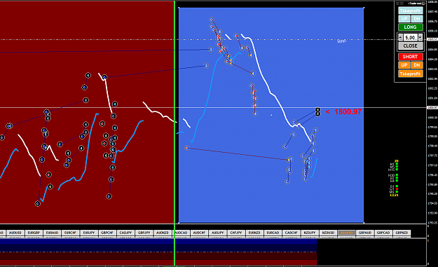Click the orange UP button
Screen dimensions: 438x267
click(404, 65)
